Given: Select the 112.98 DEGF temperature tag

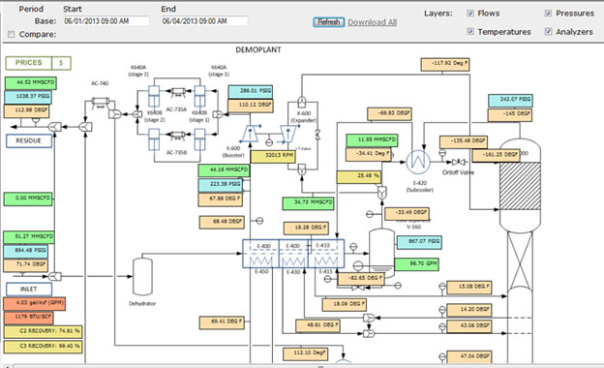Looking at the screenshot, I should tap(26, 111).
